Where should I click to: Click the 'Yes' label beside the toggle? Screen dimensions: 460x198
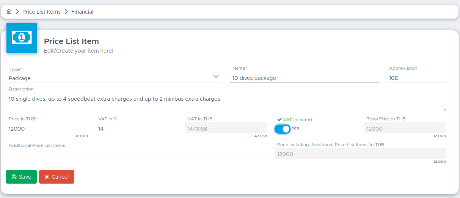pyautogui.click(x=295, y=128)
